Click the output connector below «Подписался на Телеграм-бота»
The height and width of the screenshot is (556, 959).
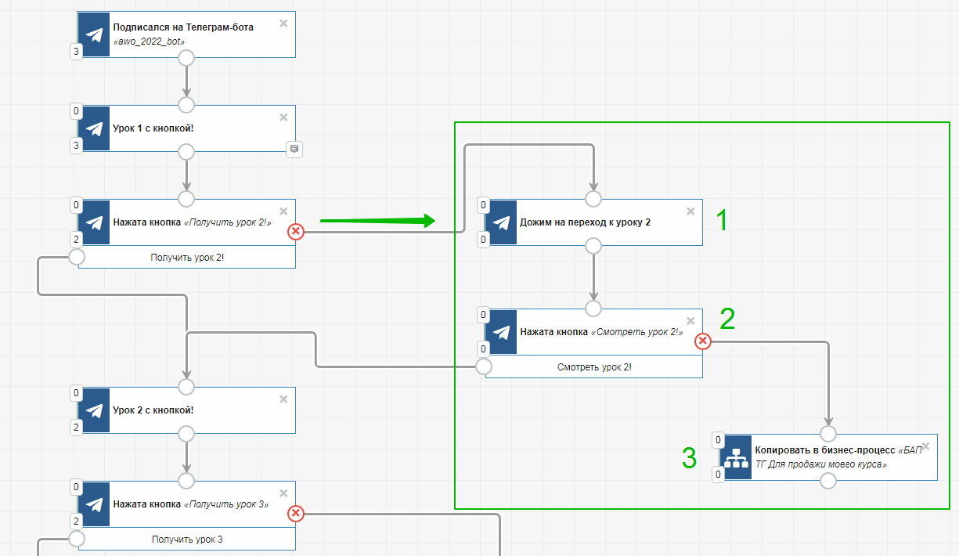coord(186,58)
